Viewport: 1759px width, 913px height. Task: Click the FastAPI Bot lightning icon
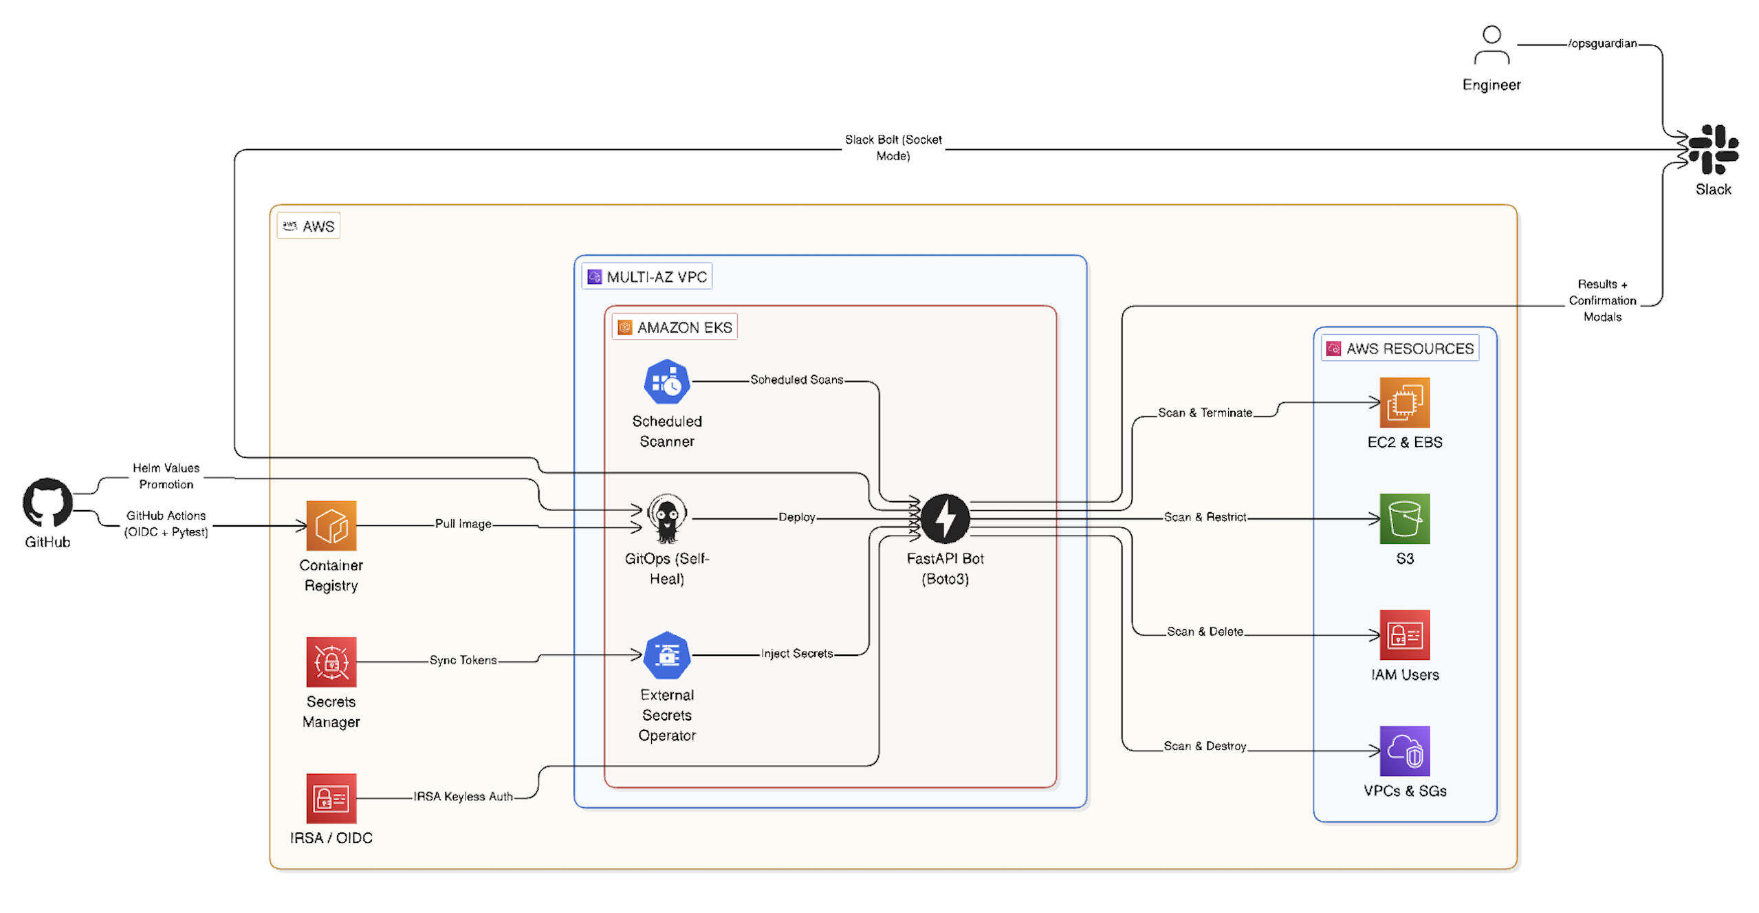pos(945,517)
